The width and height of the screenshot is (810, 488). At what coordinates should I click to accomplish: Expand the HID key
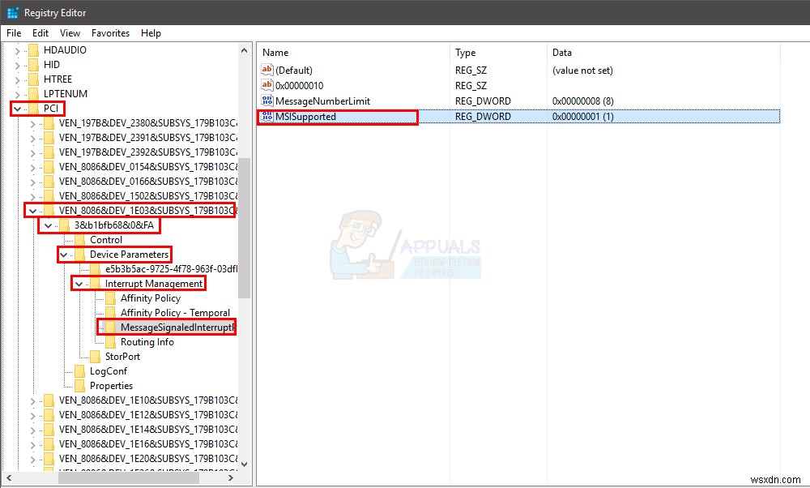[18, 65]
